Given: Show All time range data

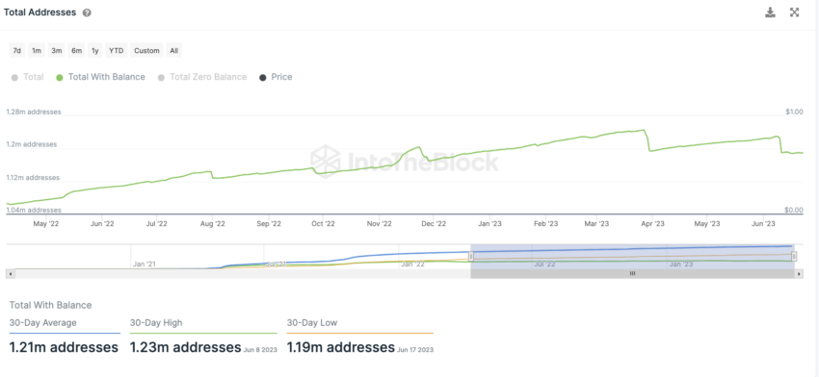Looking at the screenshot, I should pos(174,51).
